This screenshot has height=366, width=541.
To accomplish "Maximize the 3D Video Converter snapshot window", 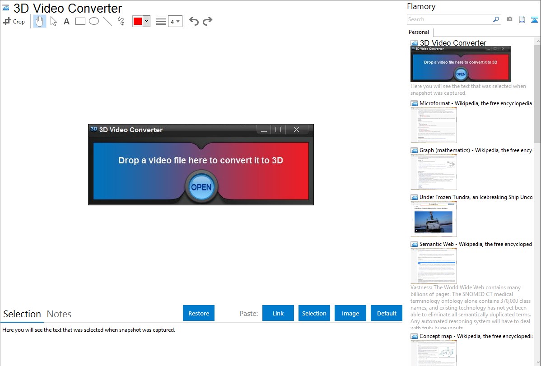I will click(x=278, y=130).
